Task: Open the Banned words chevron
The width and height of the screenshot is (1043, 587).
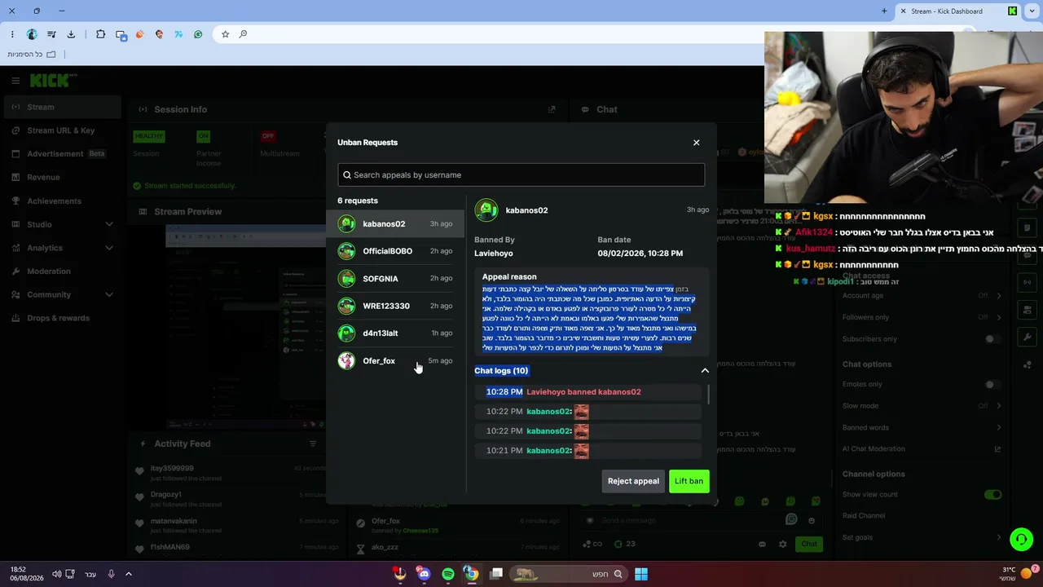Action: tap(999, 427)
